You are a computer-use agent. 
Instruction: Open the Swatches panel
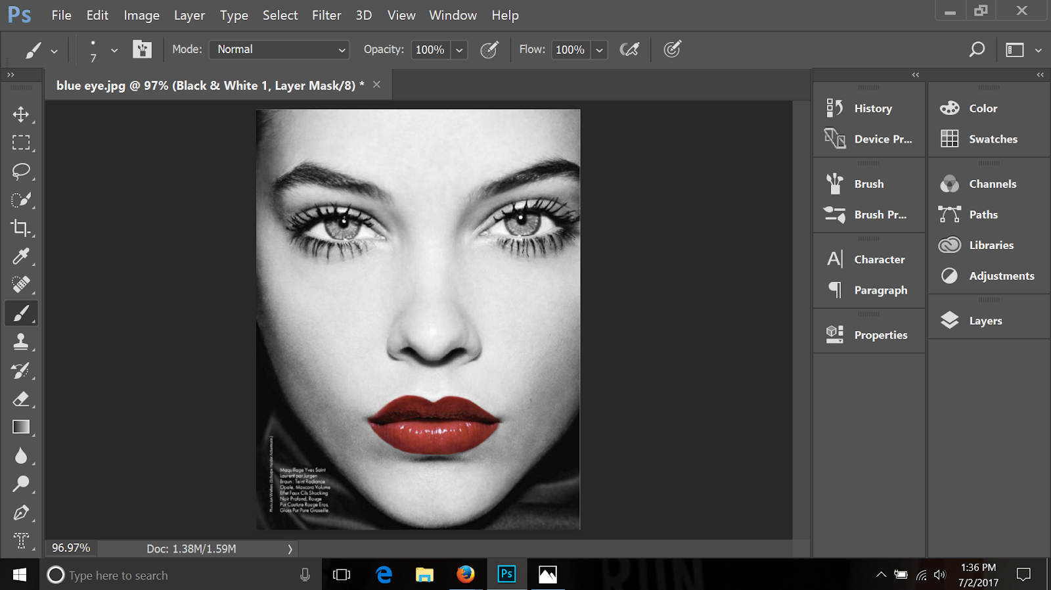992,139
